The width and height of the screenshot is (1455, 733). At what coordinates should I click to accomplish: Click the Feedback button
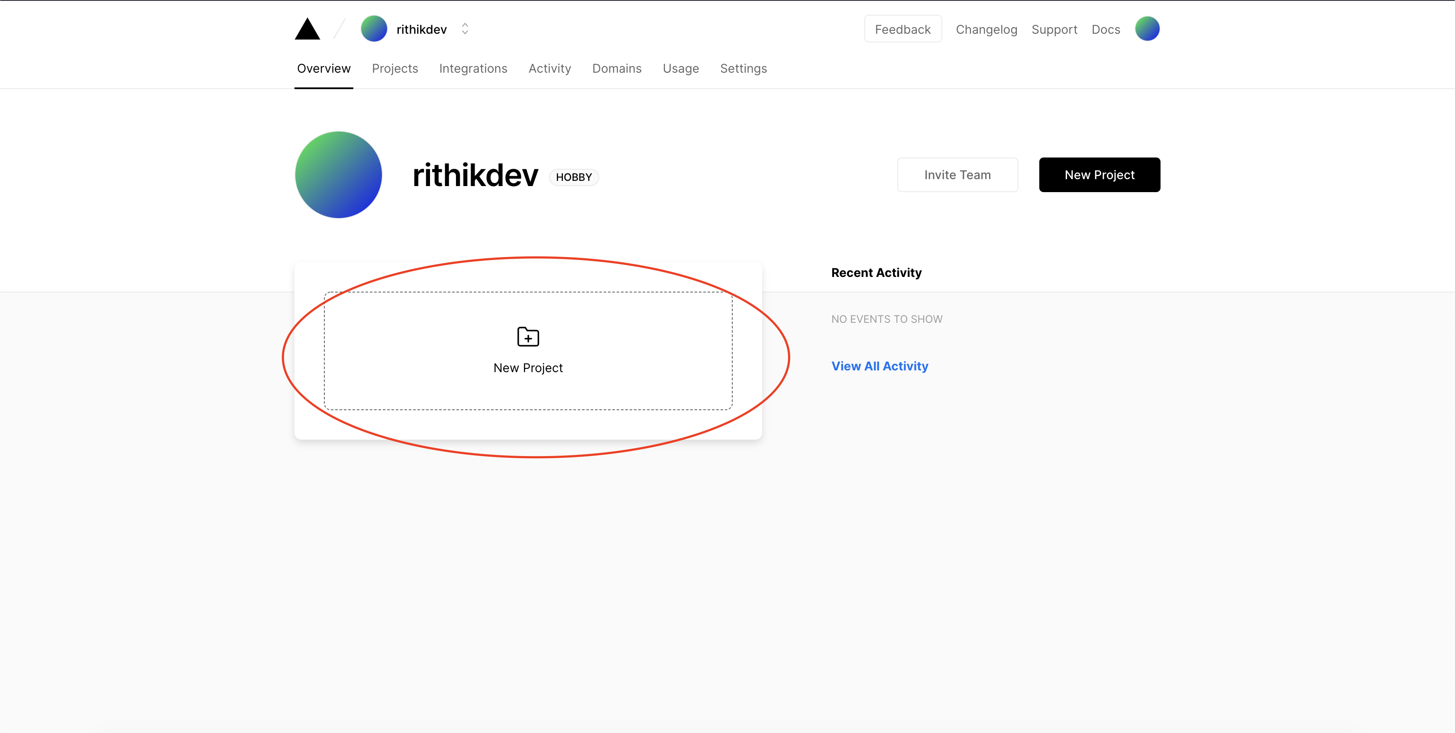point(902,29)
